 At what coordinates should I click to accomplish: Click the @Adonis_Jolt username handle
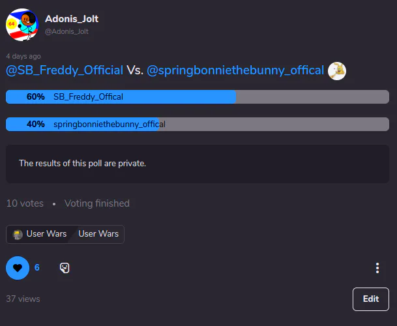66,31
